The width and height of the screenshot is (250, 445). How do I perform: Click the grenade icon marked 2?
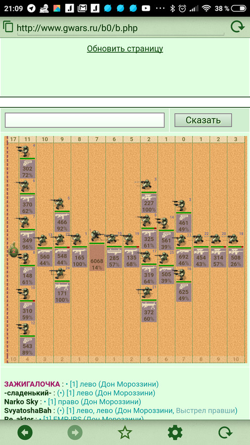(13, 250)
